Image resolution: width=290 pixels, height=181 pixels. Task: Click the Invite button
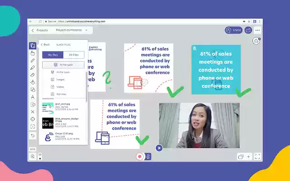[x=234, y=30]
